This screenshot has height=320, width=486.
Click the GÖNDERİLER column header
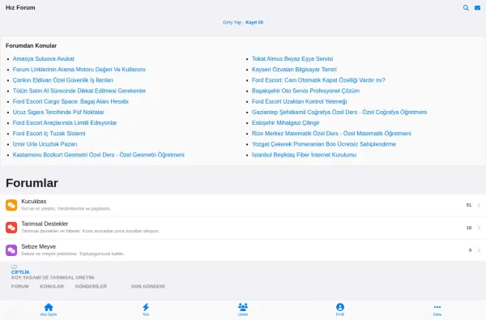click(91, 287)
